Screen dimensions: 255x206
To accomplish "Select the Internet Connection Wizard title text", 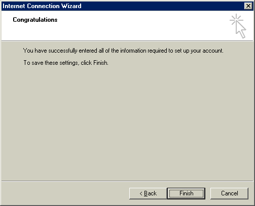I will point(42,6).
